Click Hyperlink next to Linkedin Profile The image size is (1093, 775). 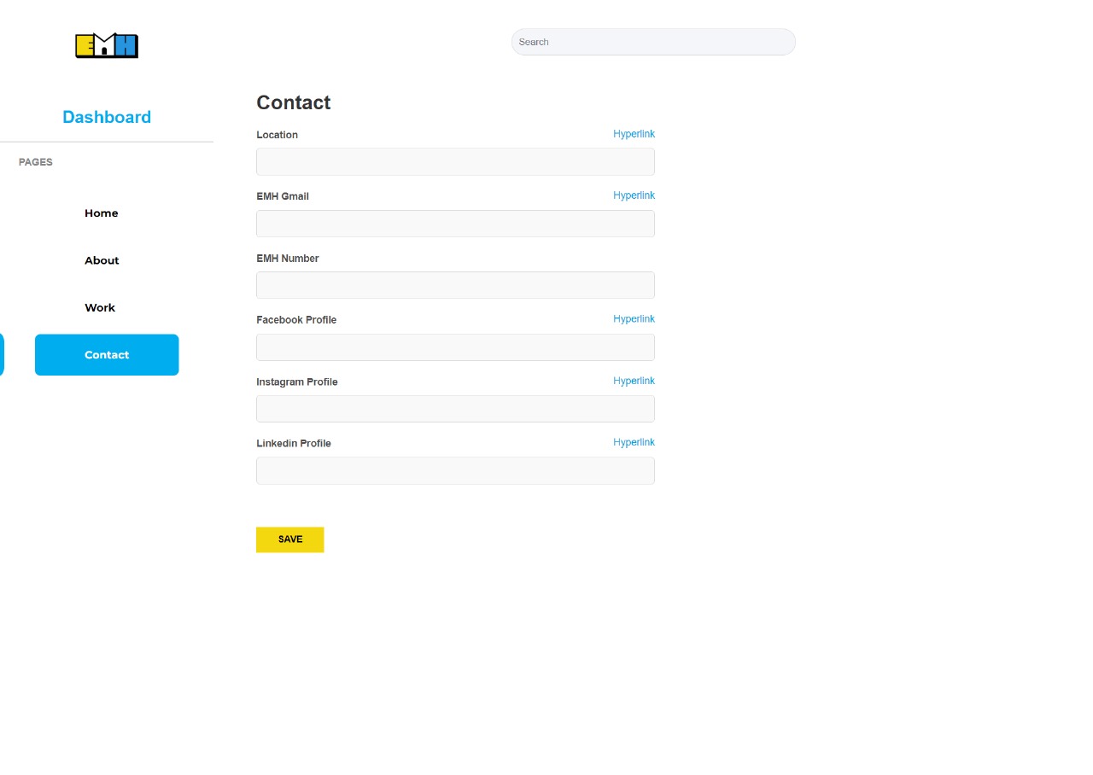tap(634, 442)
